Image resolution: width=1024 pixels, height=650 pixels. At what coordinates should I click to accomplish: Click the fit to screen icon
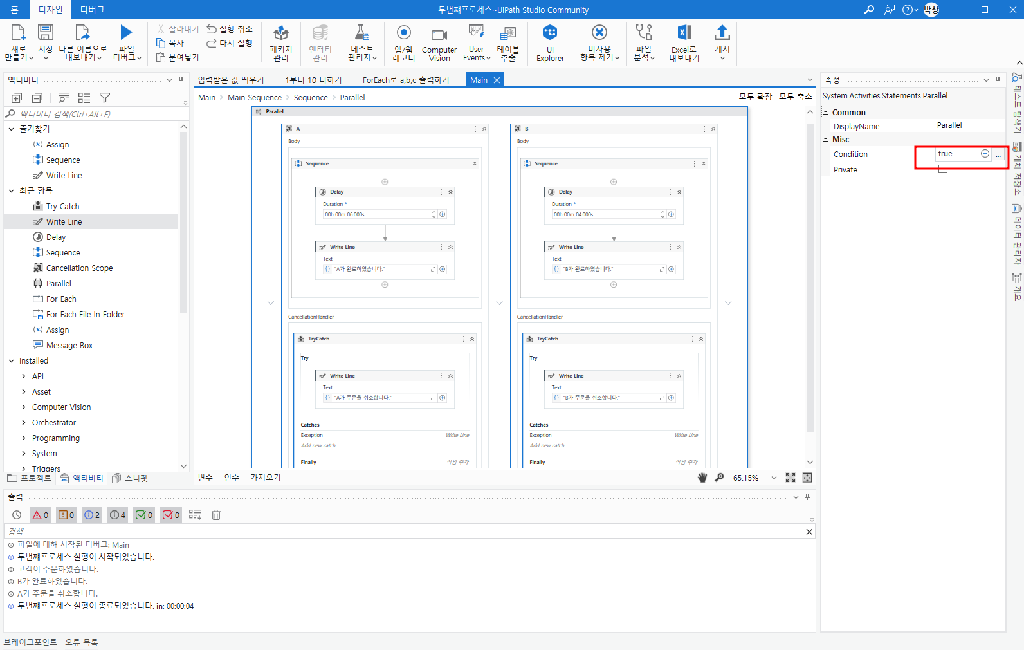[791, 478]
